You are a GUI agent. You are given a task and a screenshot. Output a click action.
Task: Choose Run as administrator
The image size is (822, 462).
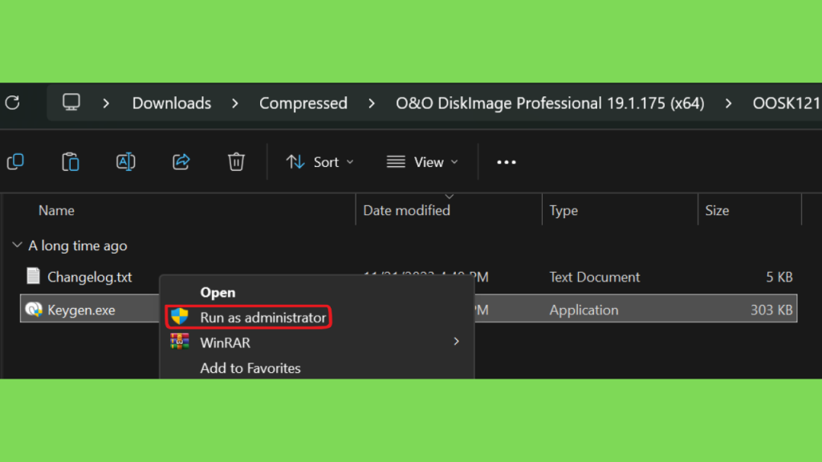(x=249, y=318)
